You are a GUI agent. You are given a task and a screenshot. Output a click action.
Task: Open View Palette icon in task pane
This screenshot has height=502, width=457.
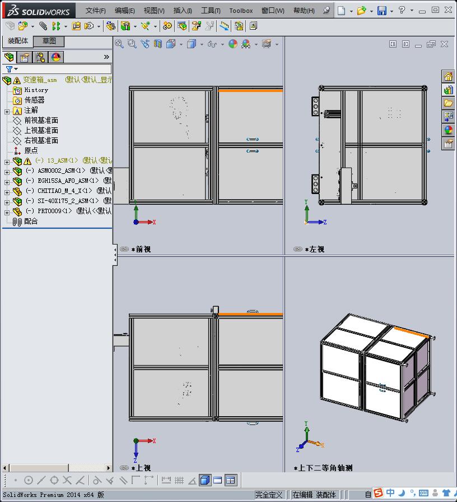pos(449,117)
